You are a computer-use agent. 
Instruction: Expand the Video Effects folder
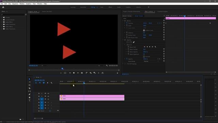pos(2,27)
